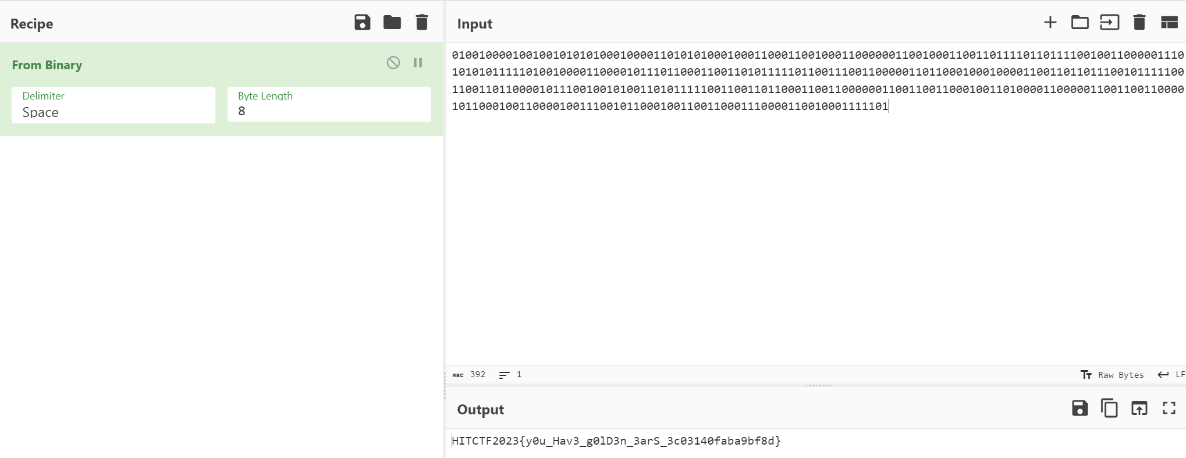
Task: Clear the recipe with trash icon
Action: (422, 23)
